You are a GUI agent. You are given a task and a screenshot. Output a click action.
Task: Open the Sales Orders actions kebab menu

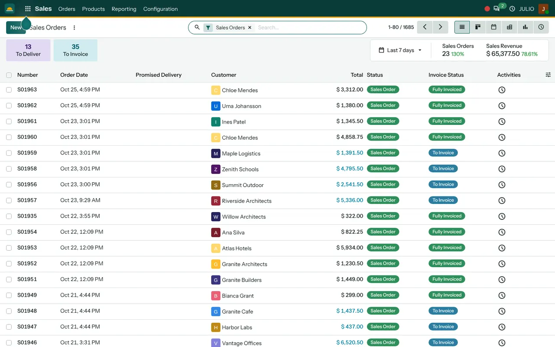coord(74,27)
